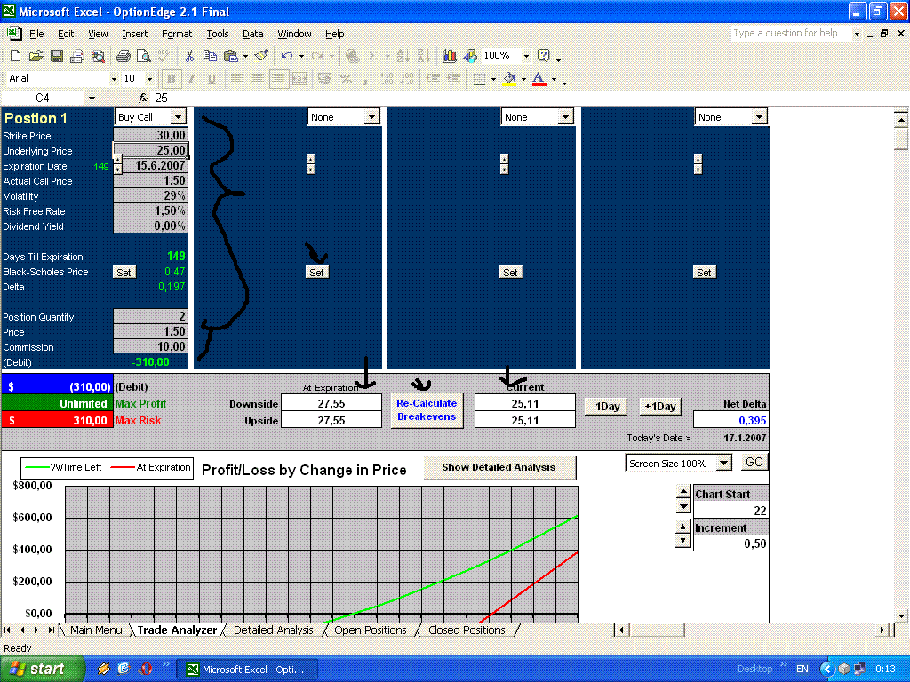Open the Chart Wizard icon
Viewport: 910px width, 682px height.
450,56
